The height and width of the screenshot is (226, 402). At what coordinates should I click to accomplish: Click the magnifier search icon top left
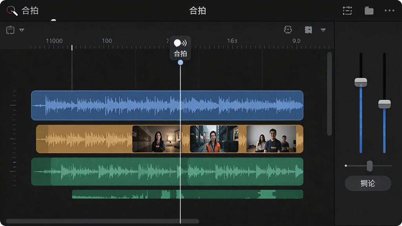pyautogui.click(x=12, y=11)
